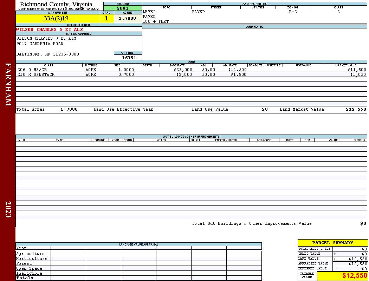Click size 1.0000 in land table
The image size is (369, 281).
tap(126, 70)
